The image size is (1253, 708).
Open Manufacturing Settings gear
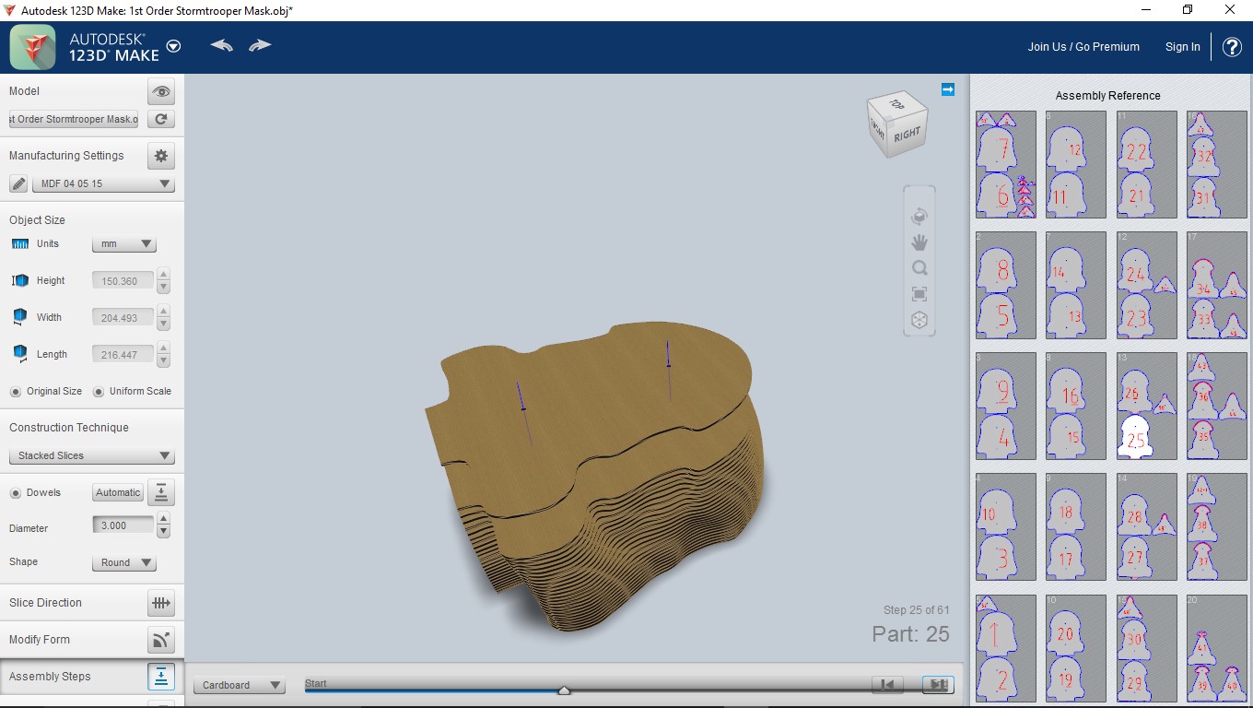[x=161, y=156]
